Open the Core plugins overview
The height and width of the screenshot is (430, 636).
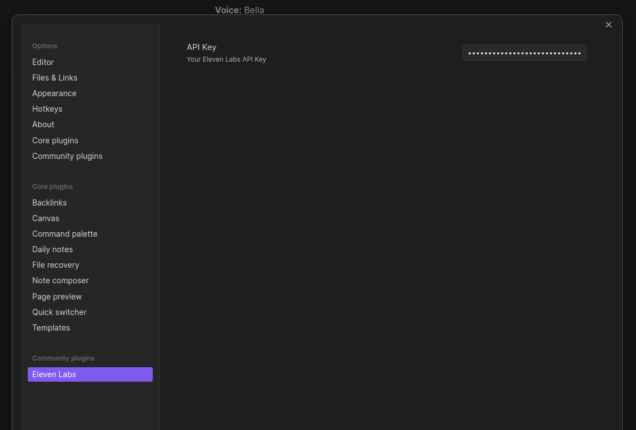coord(55,140)
